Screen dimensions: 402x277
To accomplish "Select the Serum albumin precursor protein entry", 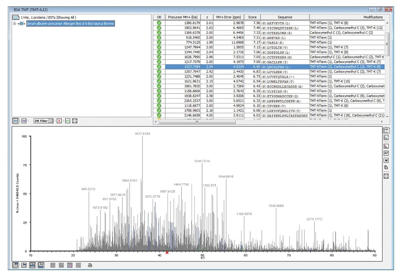I will pyautogui.click(x=70, y=24).
